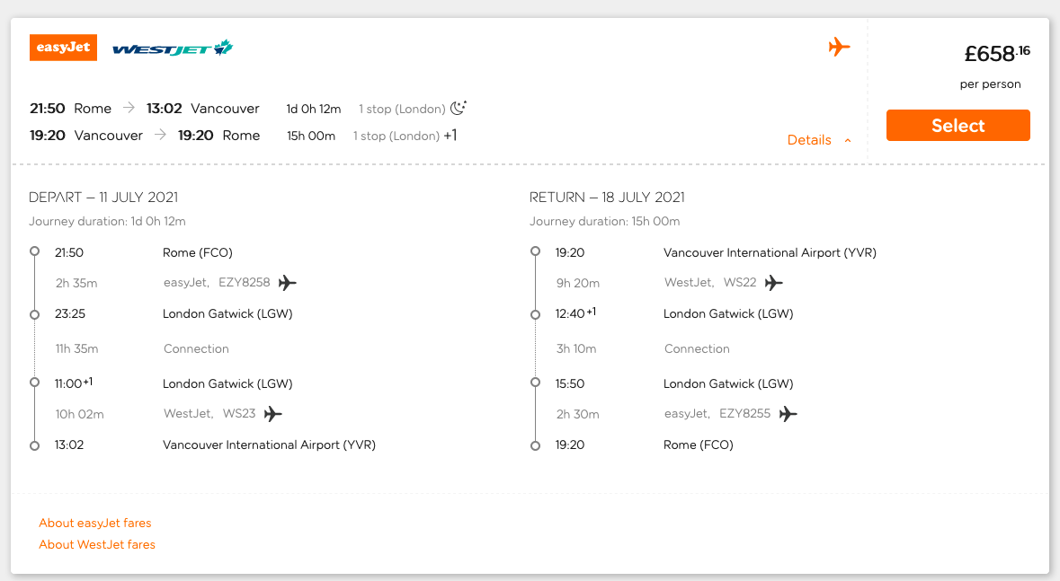Viewport: 1060px width, 581px height.
Task: Click plane icon next to flight WS22
Action: 773,282
